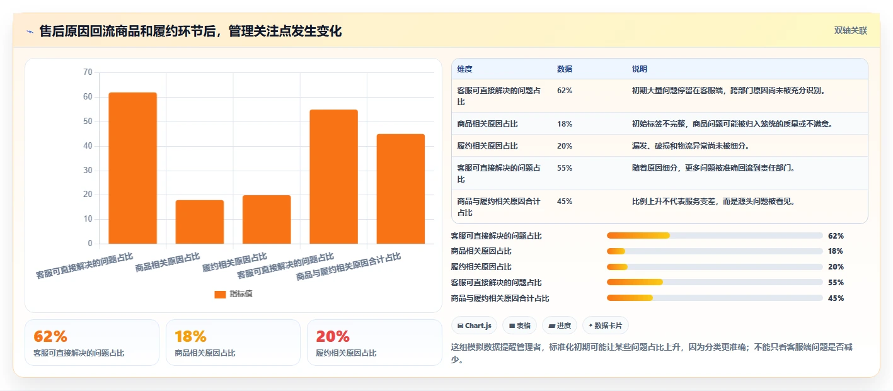Screen dimensions: 893x391
Task: Click the chart bar valued 45
Action: click(x=400, y=189)
